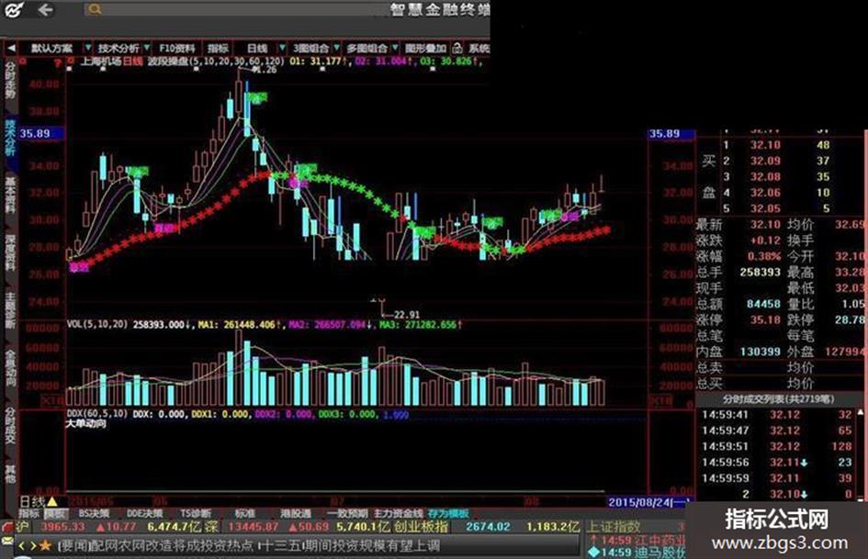Select the DDE决策 bottom tab
This screenshot has height=559, width=868.
[x=144, y=514]
